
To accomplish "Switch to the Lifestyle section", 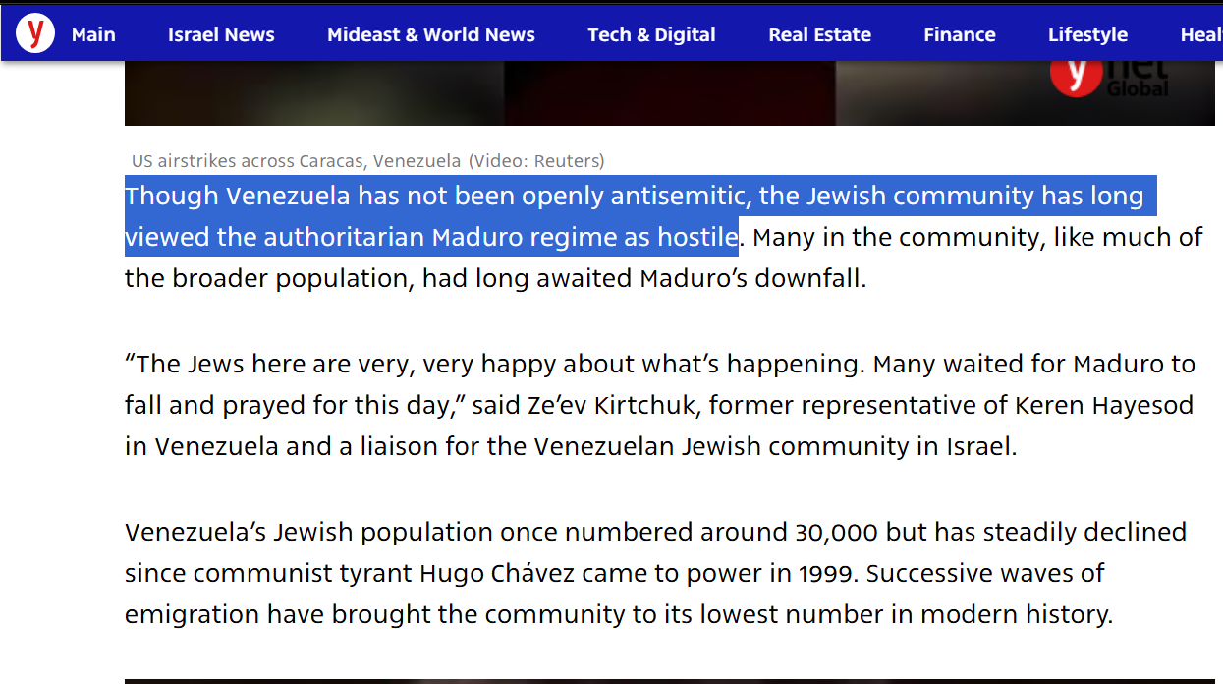I will tap(1087, 35).
